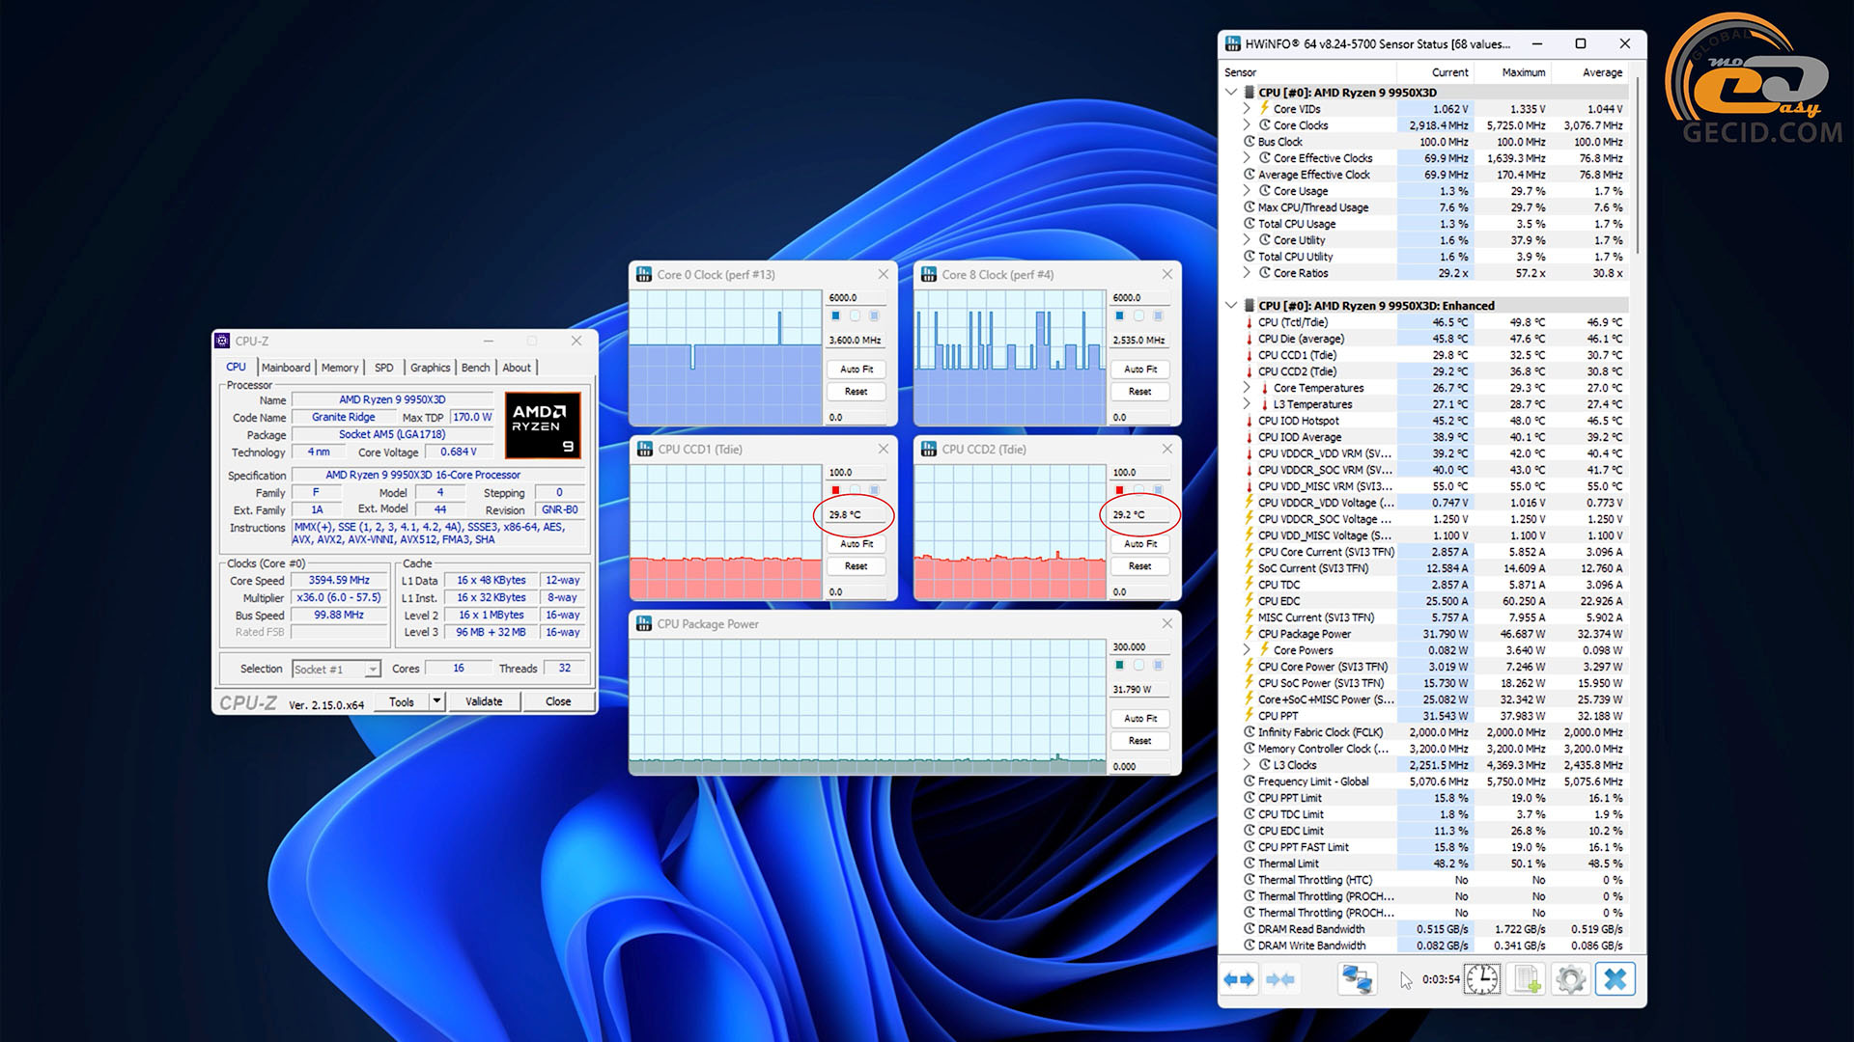Open HWiNFO sensor settings gear icon
Viewport: 1854px width, 1042px height.
click(1571, 980)
